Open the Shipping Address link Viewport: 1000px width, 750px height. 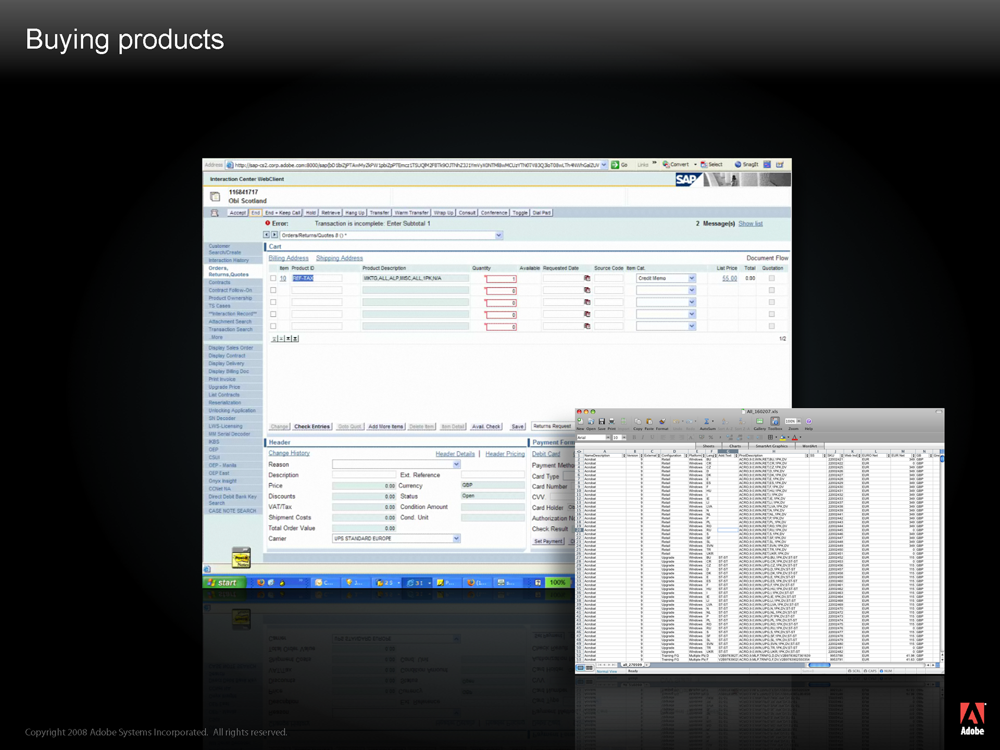tap(339, 258)
